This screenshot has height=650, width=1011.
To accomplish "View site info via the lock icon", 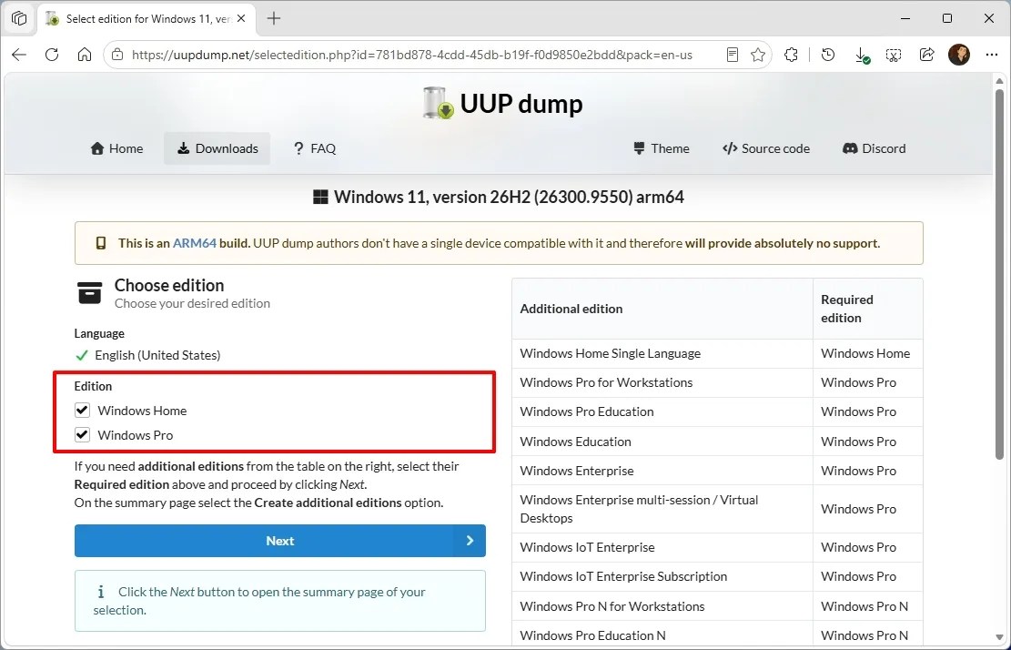I will [x=117, y=55].
